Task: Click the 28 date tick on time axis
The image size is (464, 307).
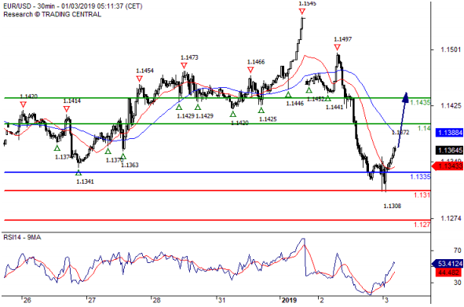Action: tap(156, 301)
